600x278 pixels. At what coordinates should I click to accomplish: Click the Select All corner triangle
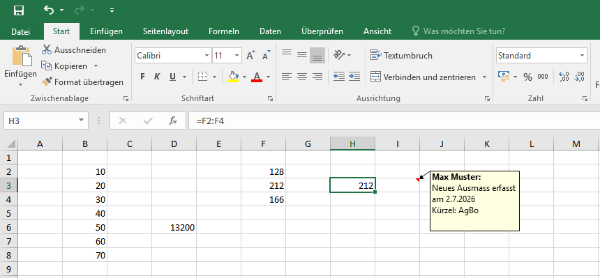(x=11, y=144)
